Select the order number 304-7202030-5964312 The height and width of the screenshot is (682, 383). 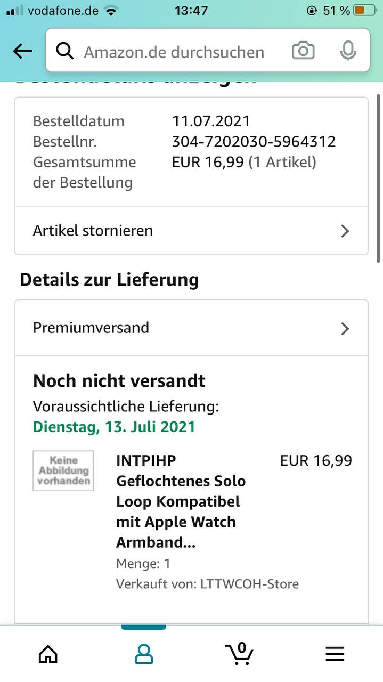coord(254,142)
